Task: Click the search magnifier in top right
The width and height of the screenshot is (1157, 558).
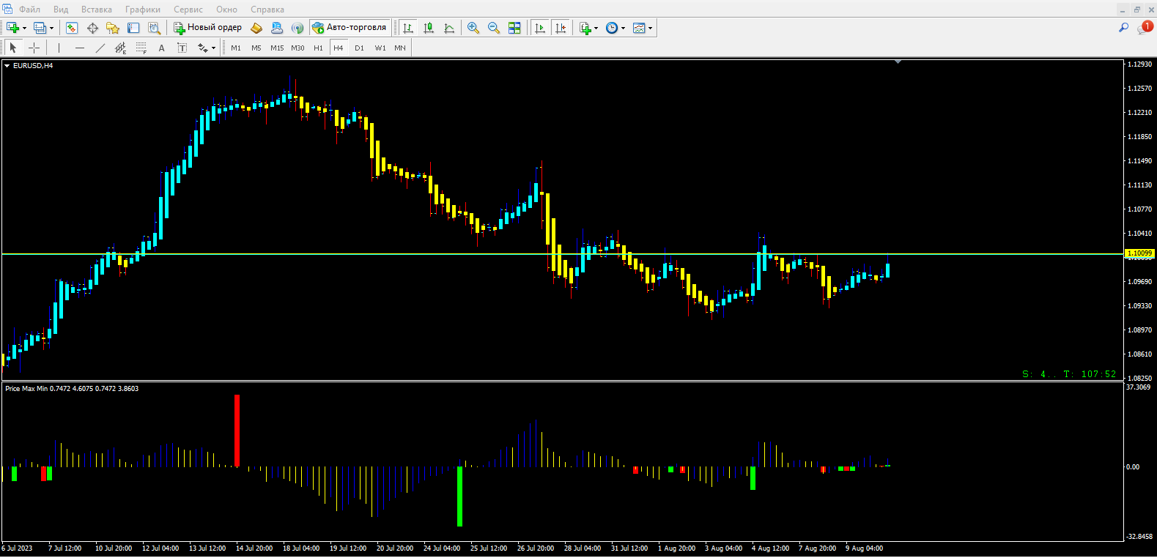Action: point(1123,28)
